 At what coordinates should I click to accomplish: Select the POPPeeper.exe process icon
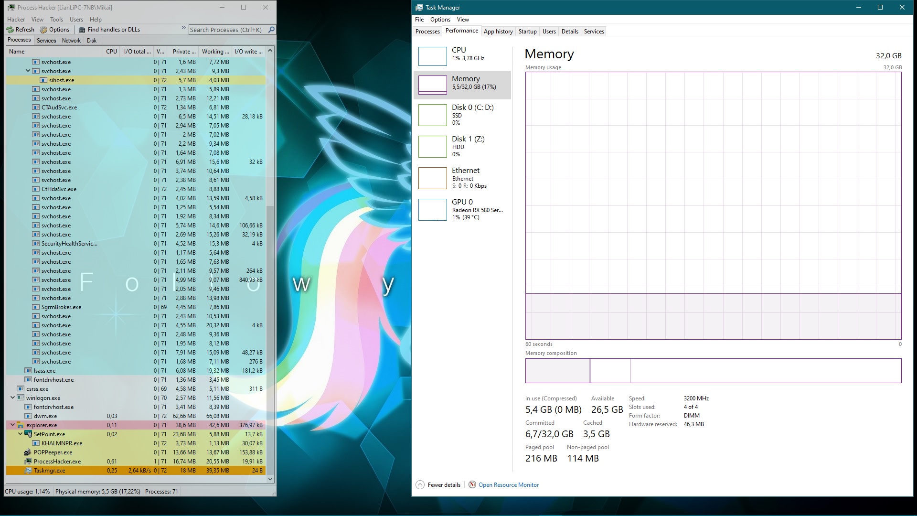[28, 452]
